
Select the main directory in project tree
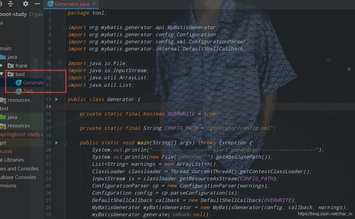[x=6, y=48]
